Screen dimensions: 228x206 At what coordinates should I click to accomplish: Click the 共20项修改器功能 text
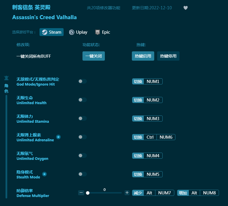tap(103, 8)
